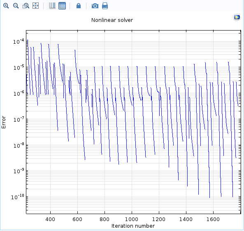Toggle the x-axis log scale button
244x231 pixels.
click(52, 6)
